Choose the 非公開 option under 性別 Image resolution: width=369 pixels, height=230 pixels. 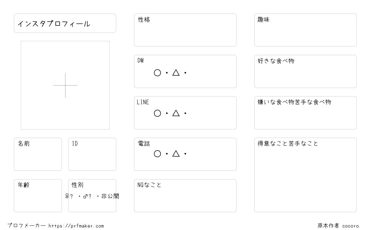110,196
